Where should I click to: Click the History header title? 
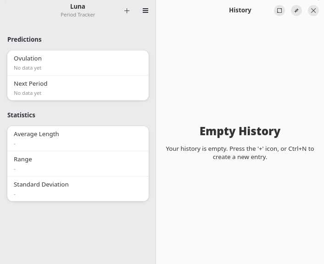pos(240,10)
